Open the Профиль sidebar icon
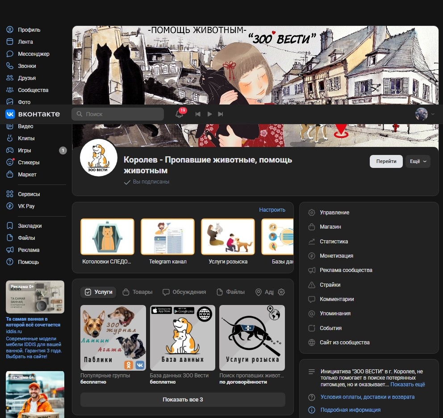Viewport: 443px width, 418px height. (x=10, y=29)
